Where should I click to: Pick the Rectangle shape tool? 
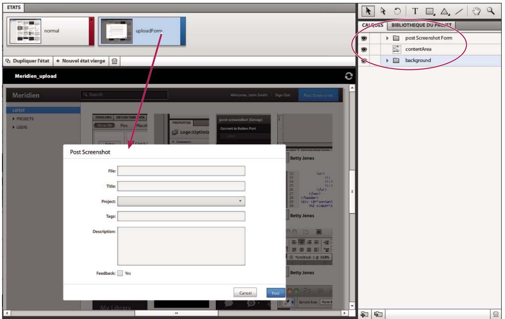coord(429,11)
